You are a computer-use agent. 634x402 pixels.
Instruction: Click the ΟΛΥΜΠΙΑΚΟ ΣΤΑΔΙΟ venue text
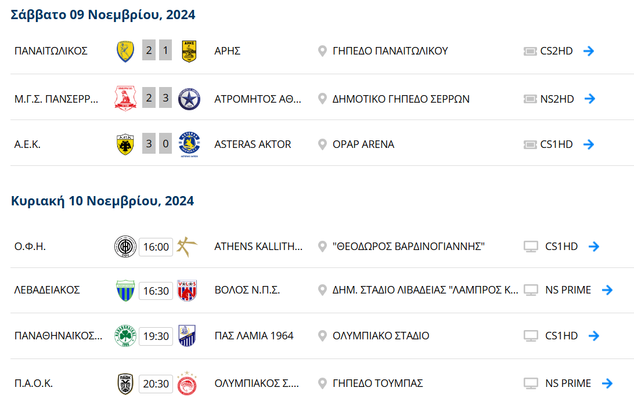(x=381, y=336)
